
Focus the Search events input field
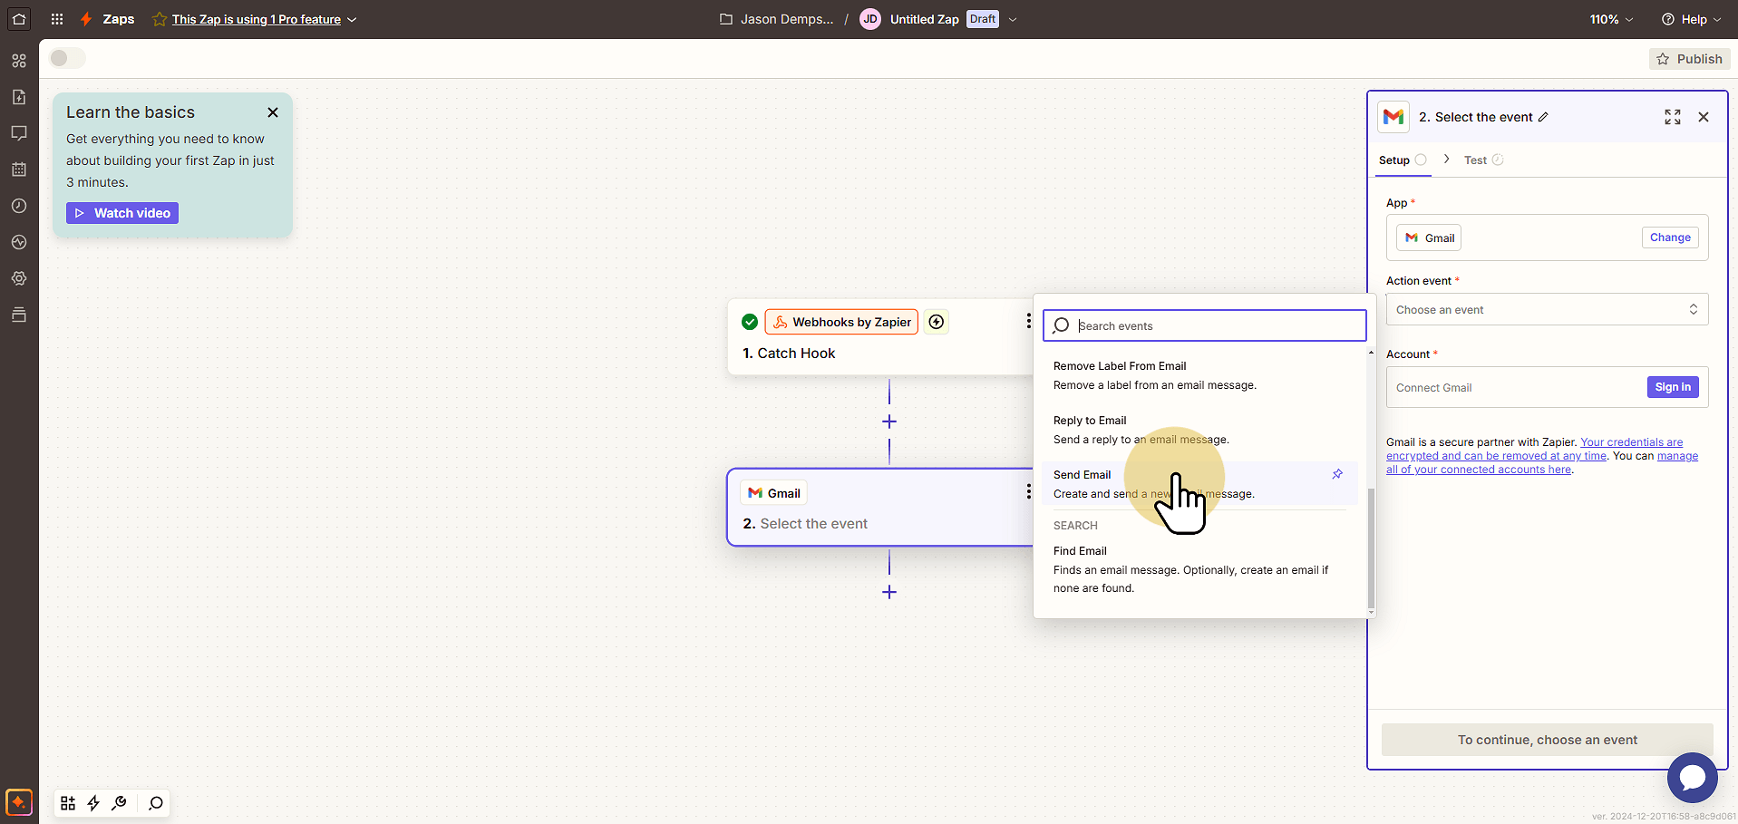point(1204,325)
